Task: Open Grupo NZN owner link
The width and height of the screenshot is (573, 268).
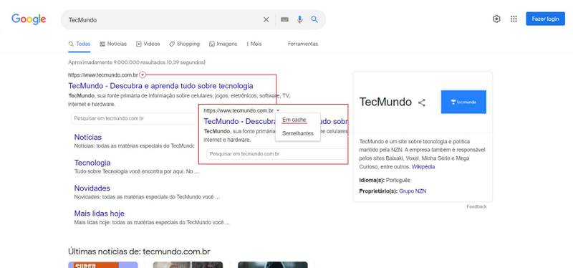Action: (x=413, y=191)
